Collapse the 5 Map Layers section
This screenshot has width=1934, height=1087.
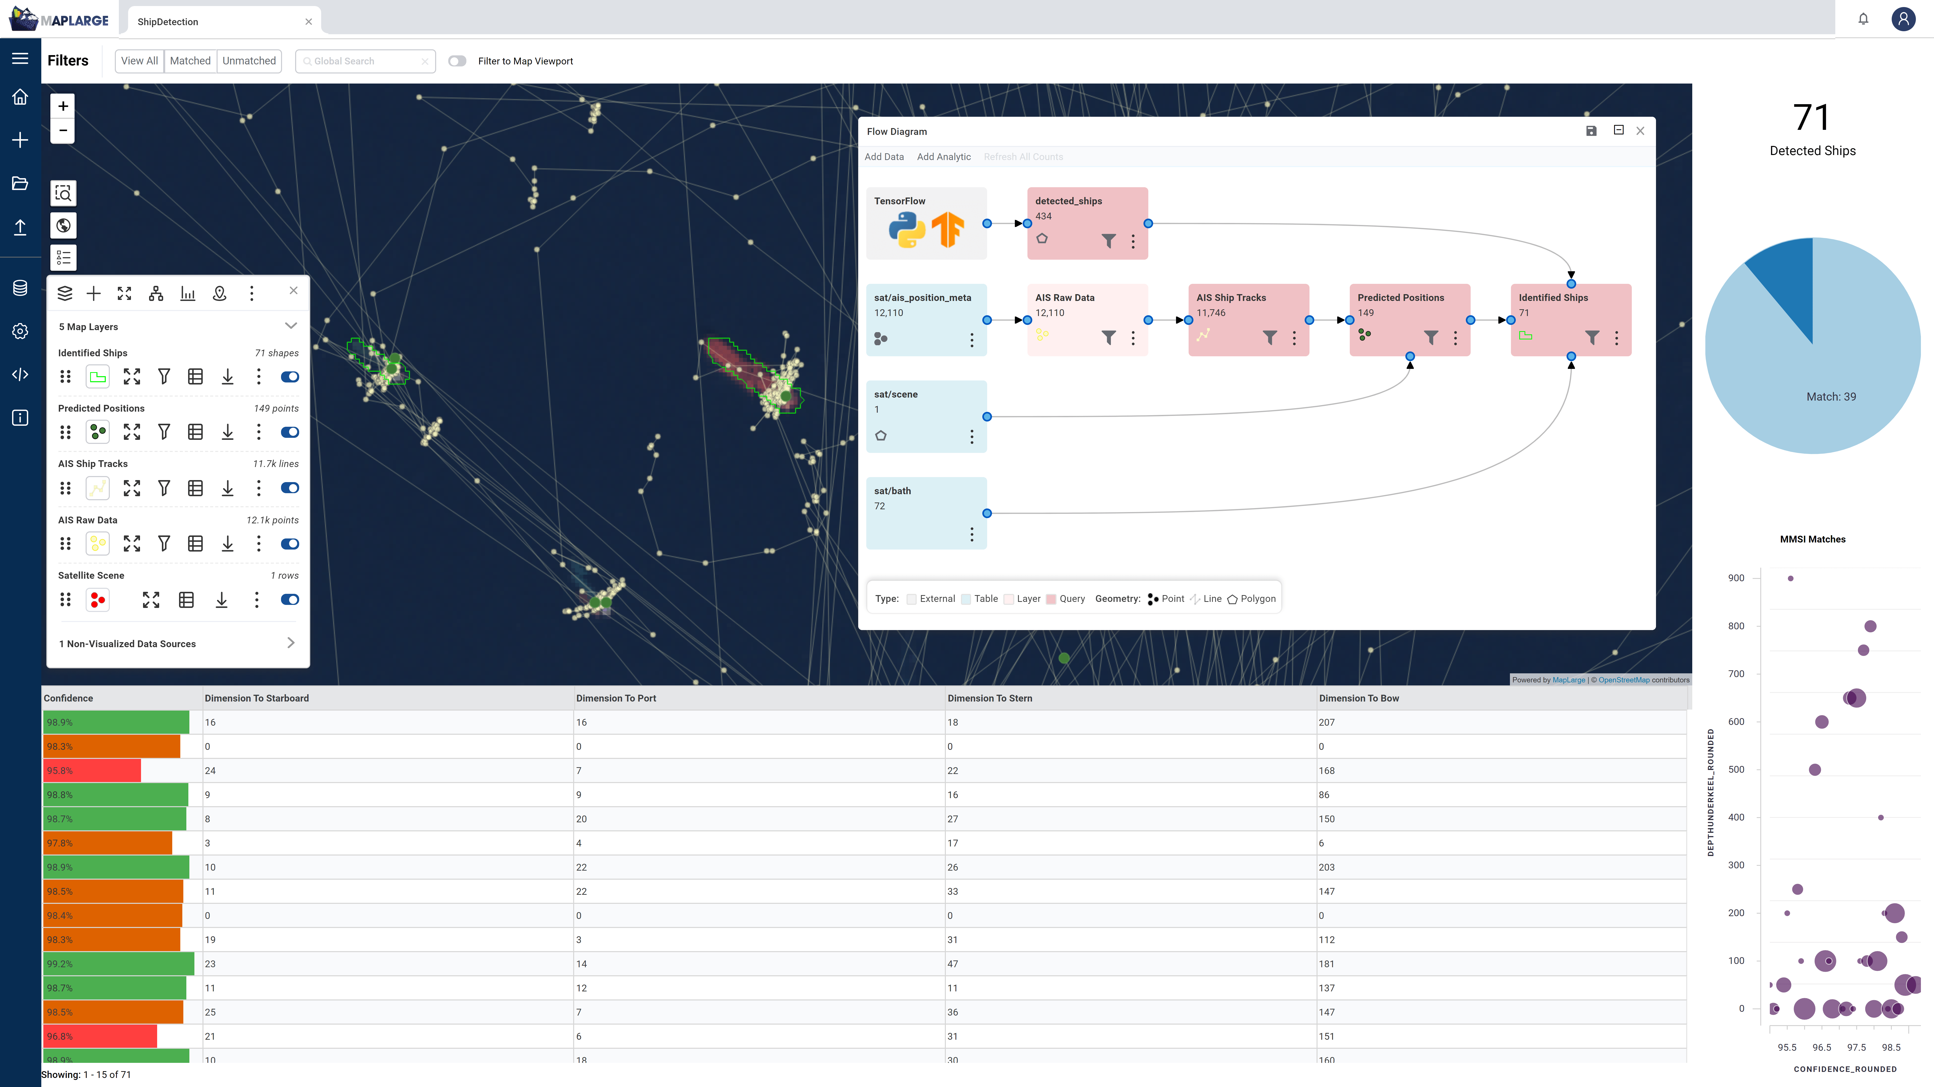291,326
